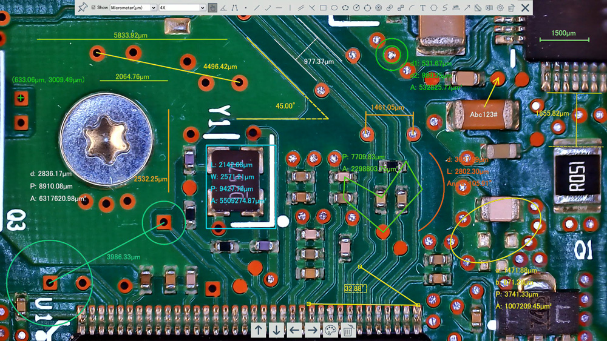Toggle the hand pan tool
Screen dimensions: 607x341
coord(212,8)
